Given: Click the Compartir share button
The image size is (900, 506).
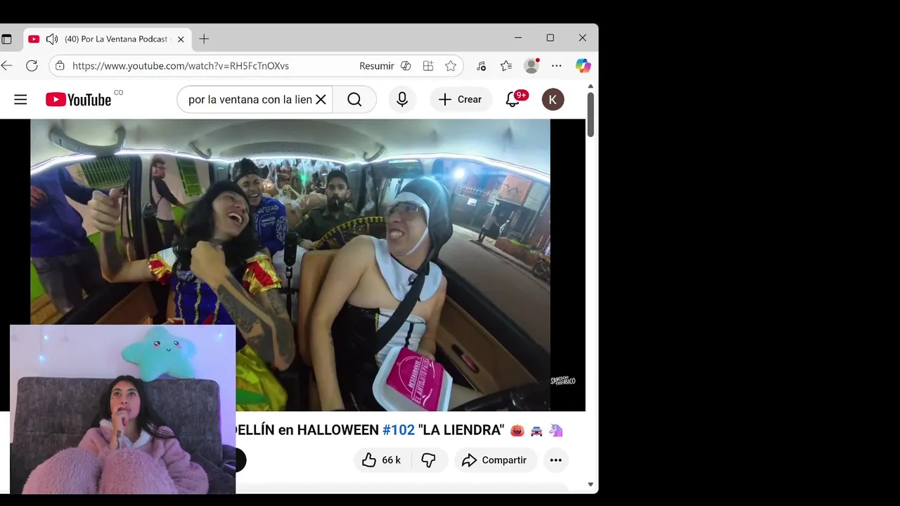Looking at the screenshot, I should [x=495, y=460].
